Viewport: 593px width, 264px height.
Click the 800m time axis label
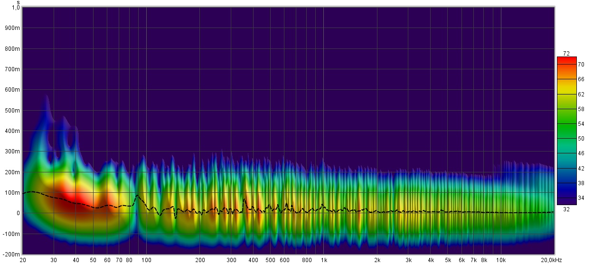tap(13, 49)
